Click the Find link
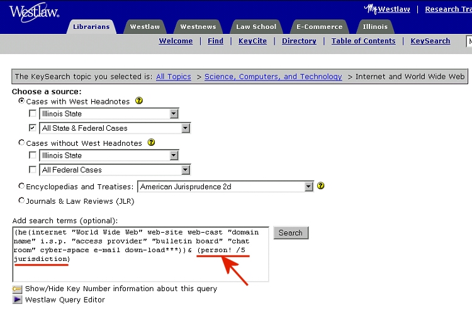The image size is (472, 310). pos(215,41)
